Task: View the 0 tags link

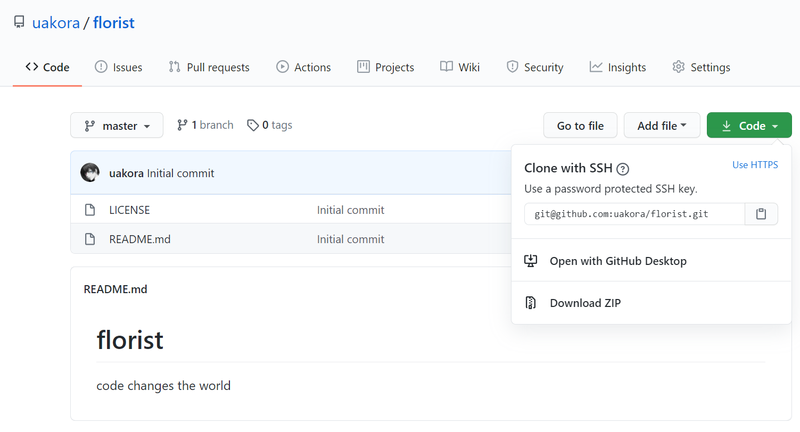Action: 270,125
